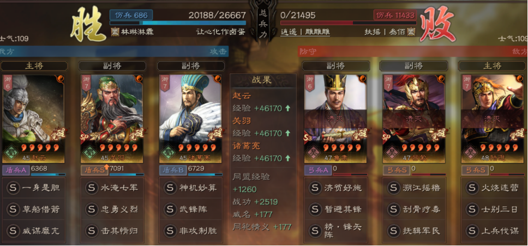This screenshot has height=246, width=528.
Task: Click the red 伤兵 11433 badge
Action: click(395, 15)
